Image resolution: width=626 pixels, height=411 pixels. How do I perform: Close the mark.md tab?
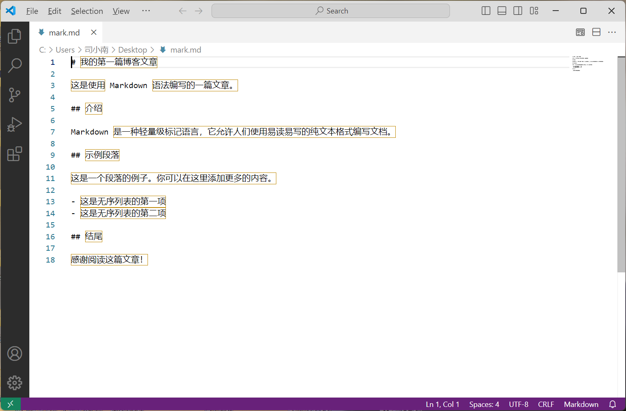tap(94, 32)
